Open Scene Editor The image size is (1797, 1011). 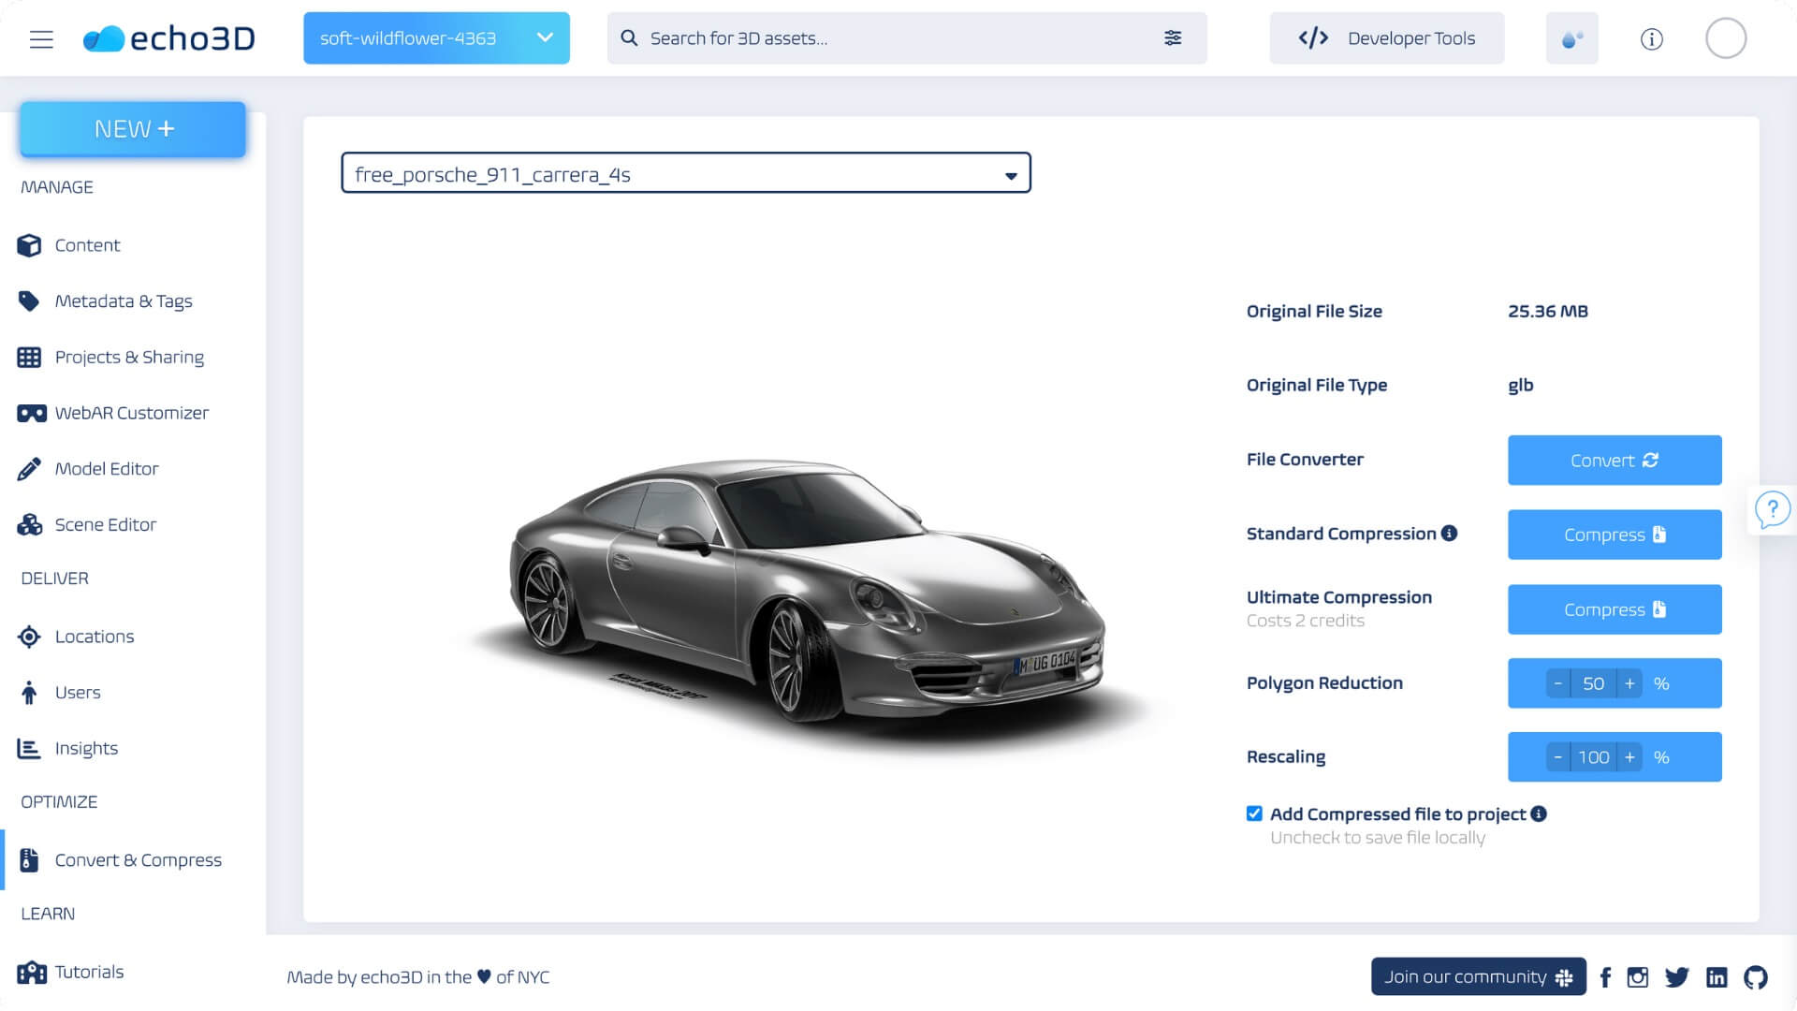pyautogui.click(x=106, y=525)
